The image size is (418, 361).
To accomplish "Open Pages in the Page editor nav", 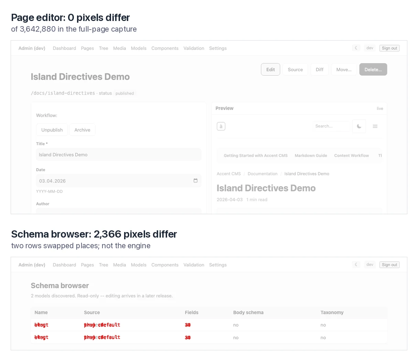I will [x=87, y=48].
